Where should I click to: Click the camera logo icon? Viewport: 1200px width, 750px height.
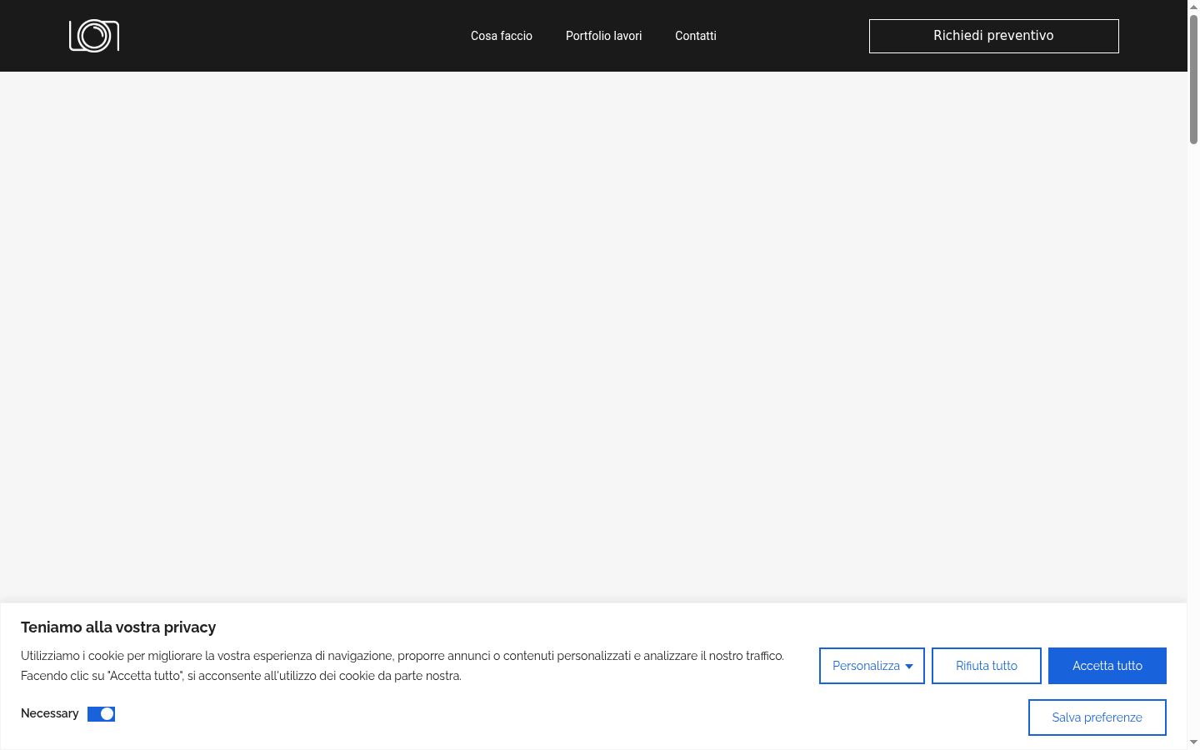tap(94, 36)
